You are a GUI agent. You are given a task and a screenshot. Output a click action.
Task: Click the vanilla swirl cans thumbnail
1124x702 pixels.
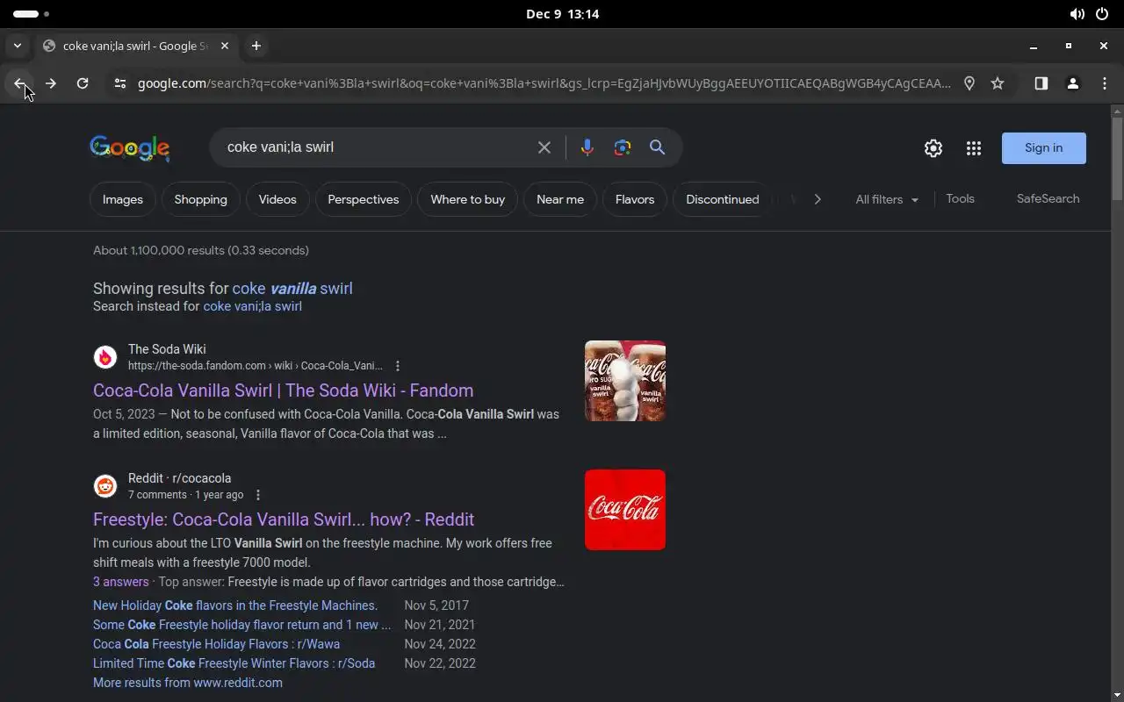coord(625,381)
